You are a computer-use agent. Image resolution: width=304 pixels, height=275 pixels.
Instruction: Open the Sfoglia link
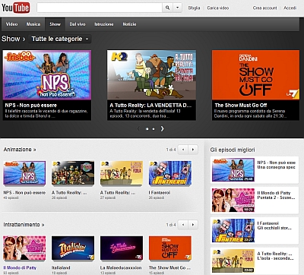coord(194,8)
